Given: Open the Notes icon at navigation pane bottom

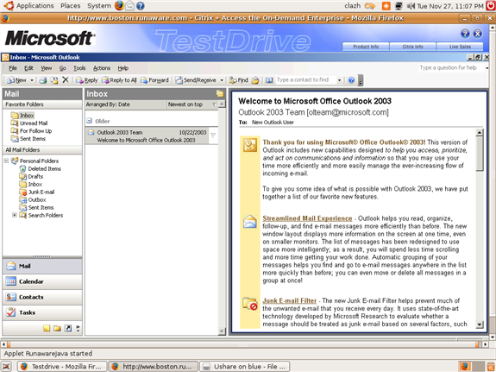Looking at the screenshot, I should point(47,328).
